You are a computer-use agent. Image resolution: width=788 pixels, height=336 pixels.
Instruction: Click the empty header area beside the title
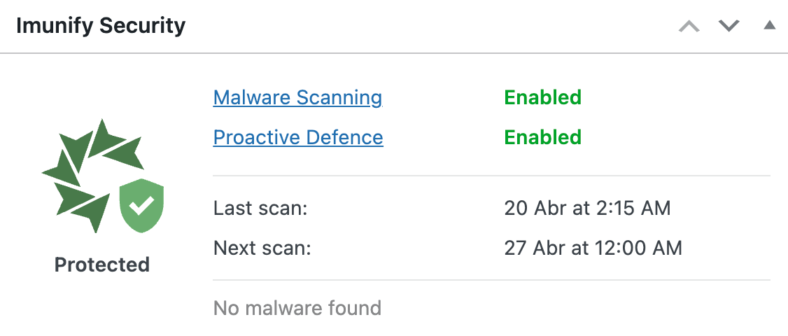[420, 27]
